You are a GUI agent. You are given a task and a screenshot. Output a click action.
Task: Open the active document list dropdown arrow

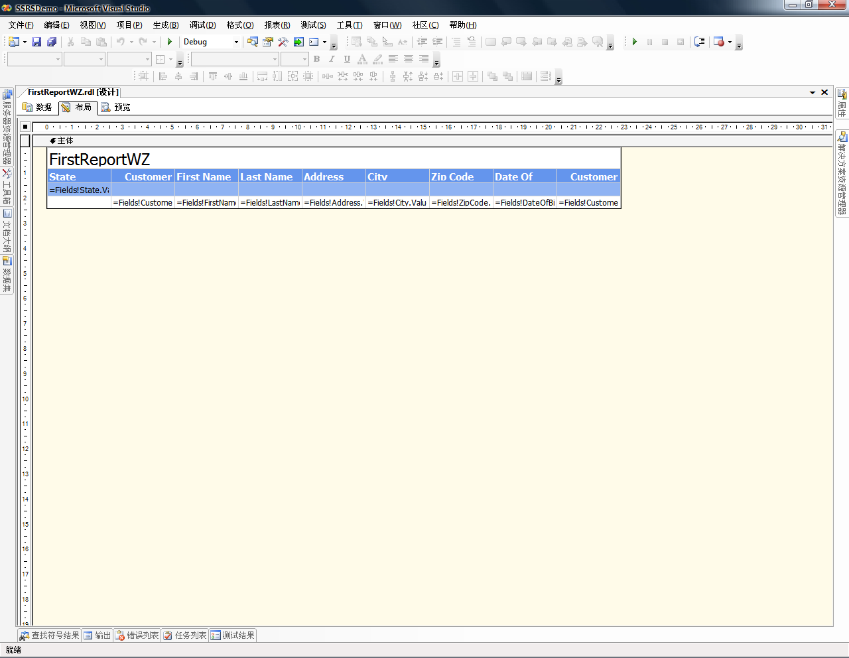[x=813, y=92]
